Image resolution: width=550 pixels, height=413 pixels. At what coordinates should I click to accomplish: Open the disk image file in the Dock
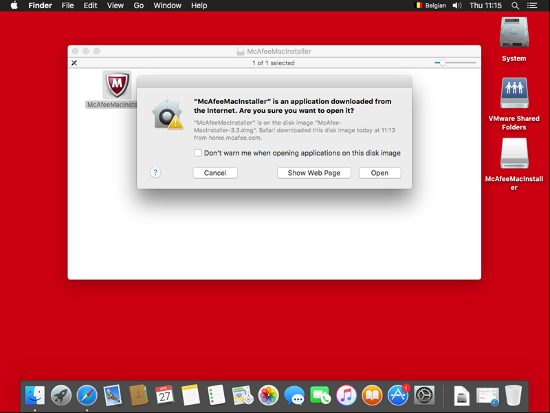461,396
